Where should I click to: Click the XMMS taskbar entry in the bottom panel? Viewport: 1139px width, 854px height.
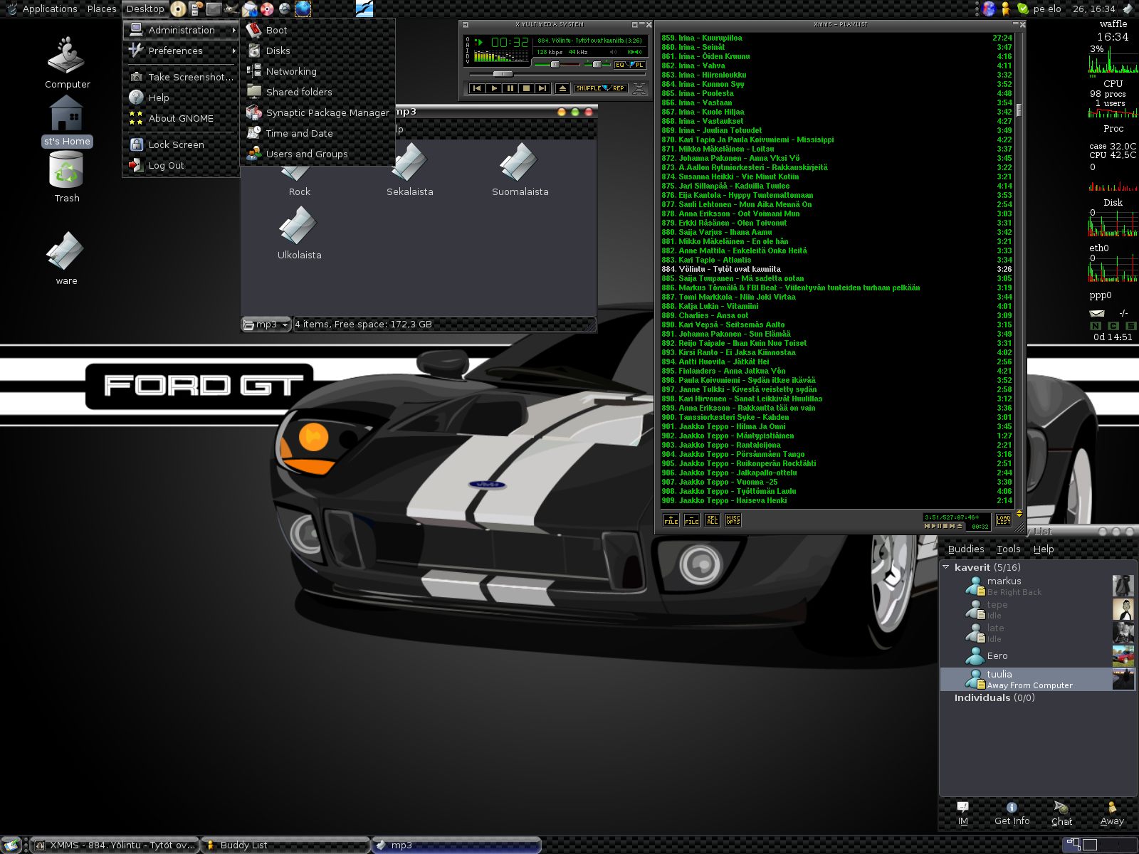115,845
